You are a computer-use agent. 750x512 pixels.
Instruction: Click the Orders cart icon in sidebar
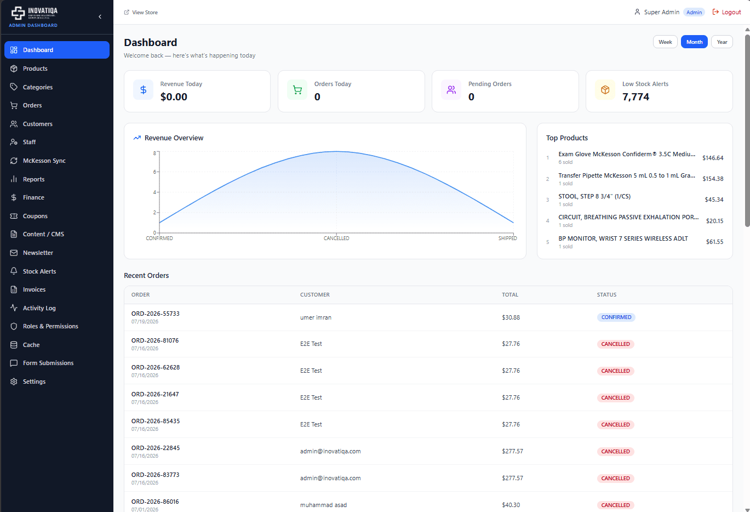tap(14, 105)
